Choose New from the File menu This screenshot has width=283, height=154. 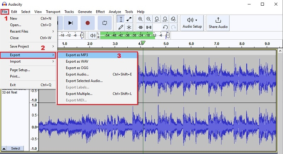(x=29, y=18)
